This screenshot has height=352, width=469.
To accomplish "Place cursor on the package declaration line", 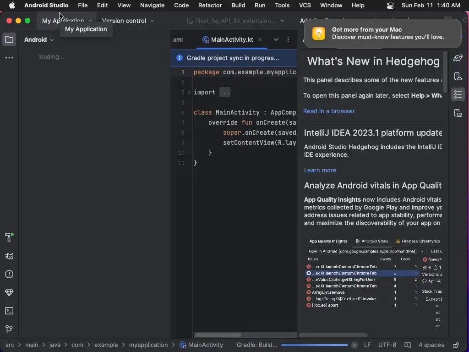I will (x=245, y=72).
